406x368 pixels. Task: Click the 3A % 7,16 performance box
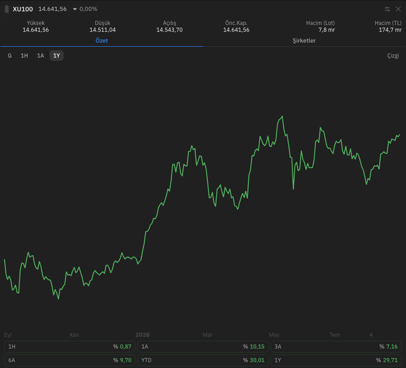pos(336,347)
